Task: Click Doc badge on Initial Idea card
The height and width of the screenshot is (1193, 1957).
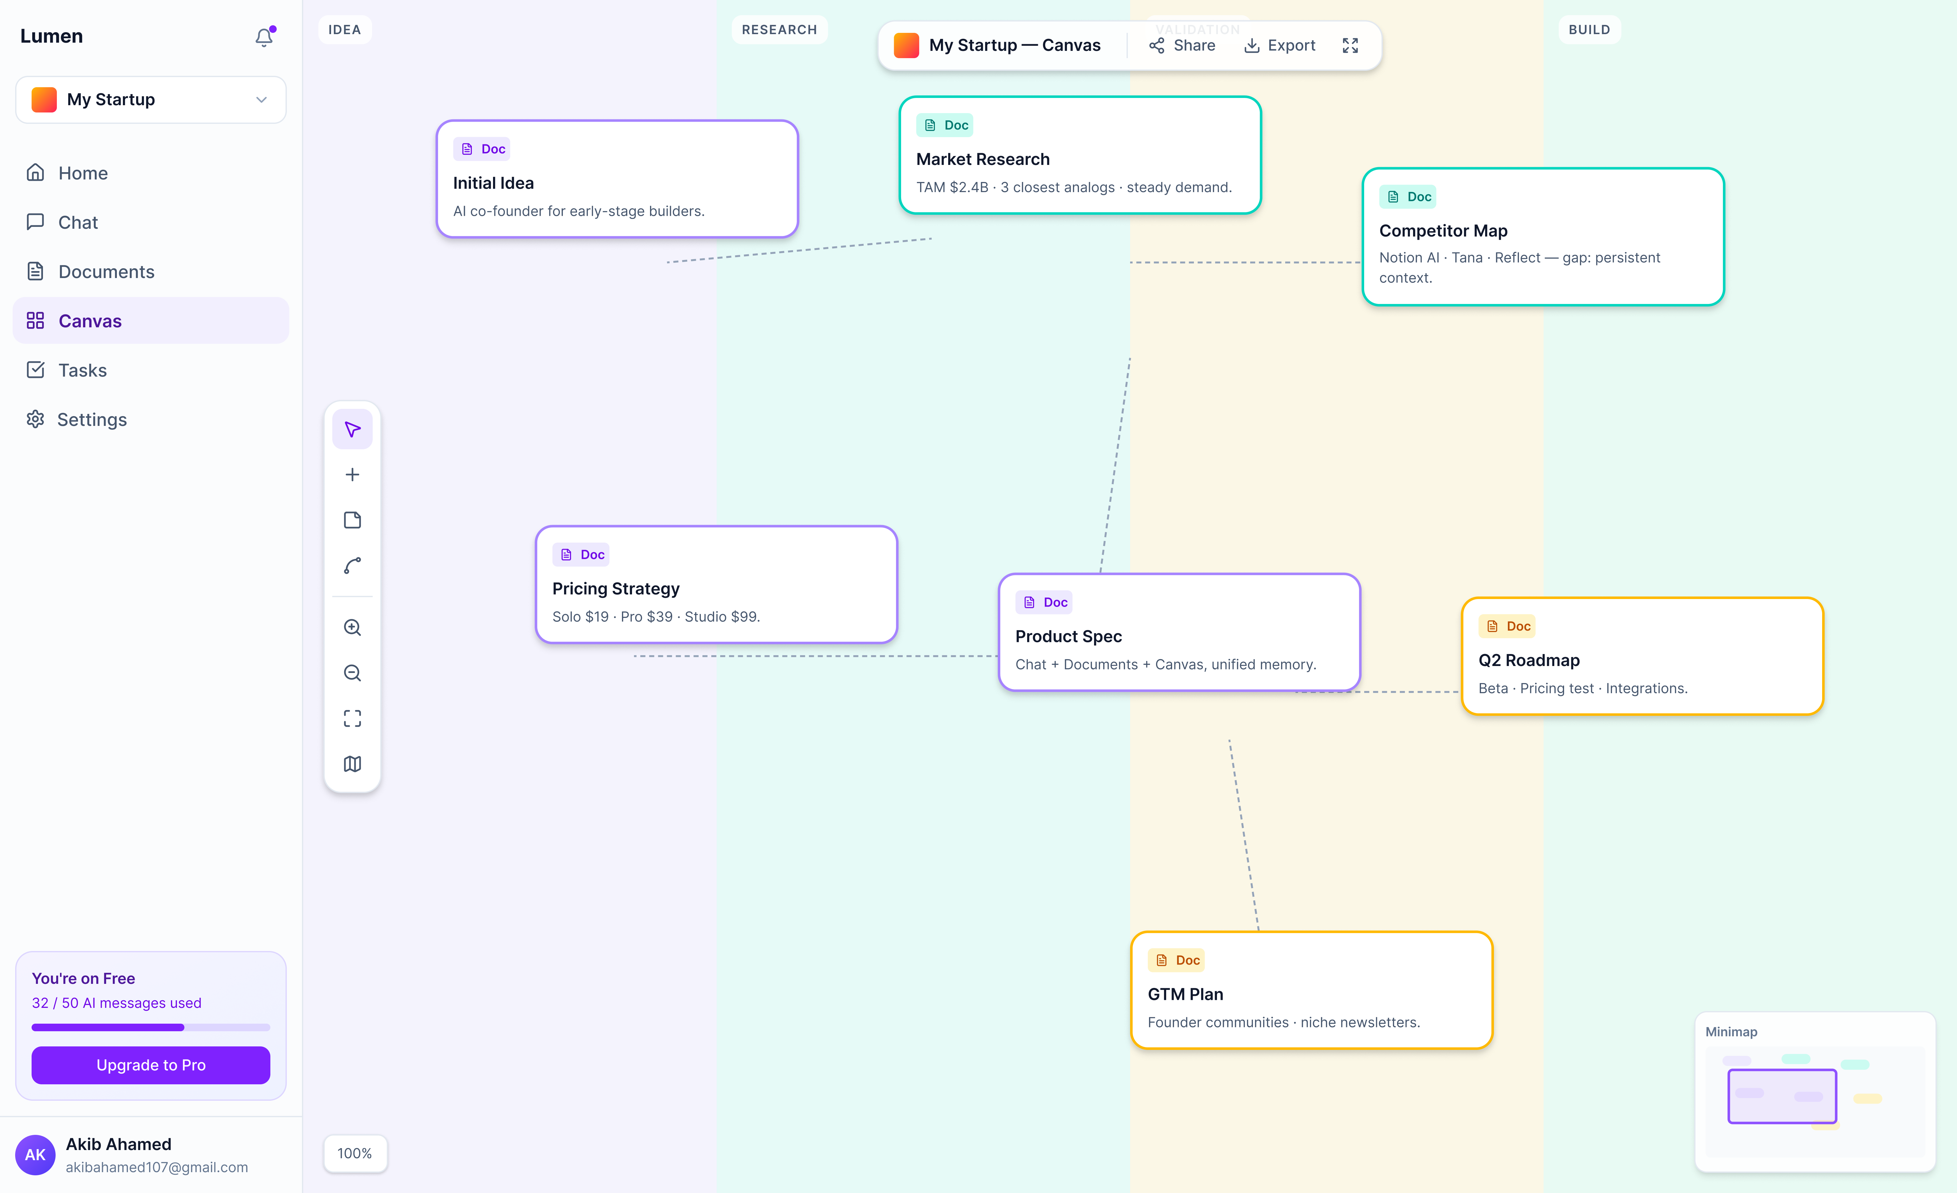Action: (x=482, y=149)
